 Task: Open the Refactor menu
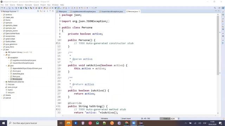(x=20, y=5)
